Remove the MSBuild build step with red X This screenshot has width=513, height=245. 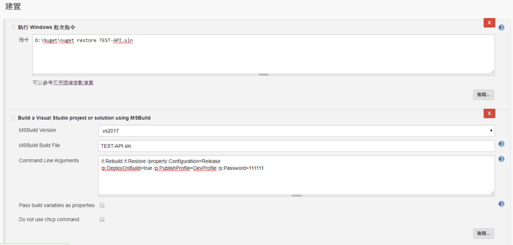(x=489, y=114)
